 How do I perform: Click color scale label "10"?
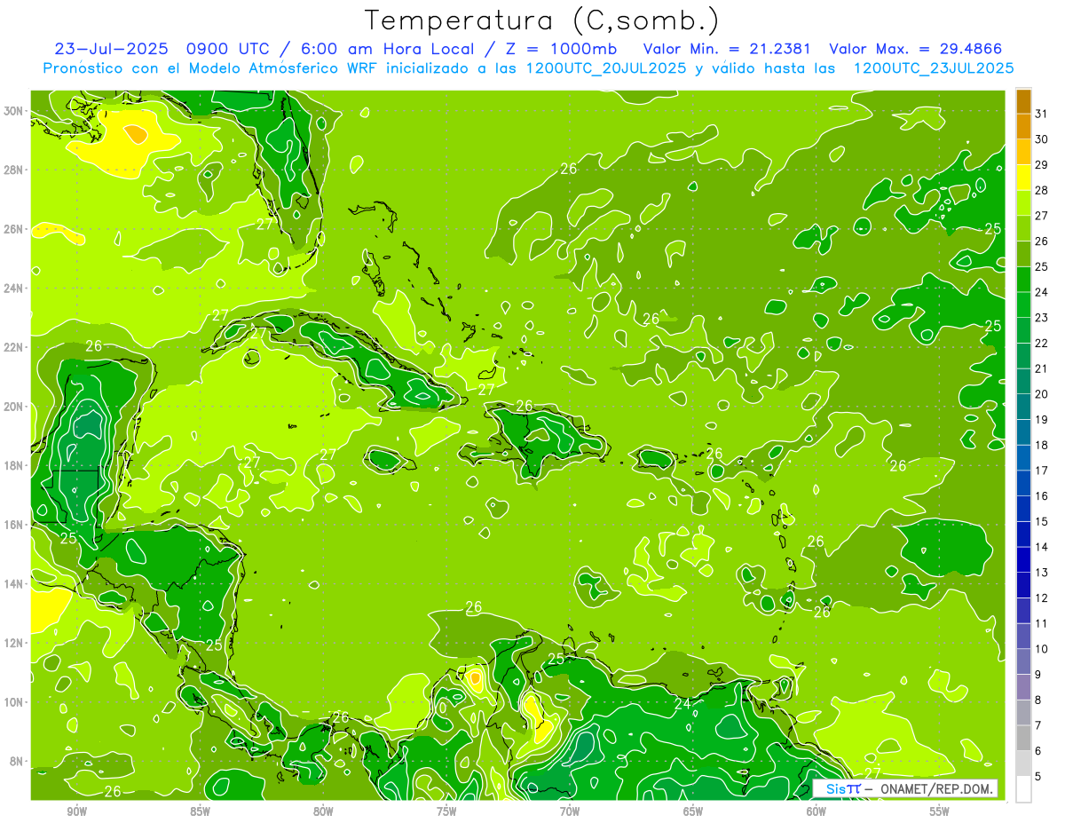coord(1042,649)
